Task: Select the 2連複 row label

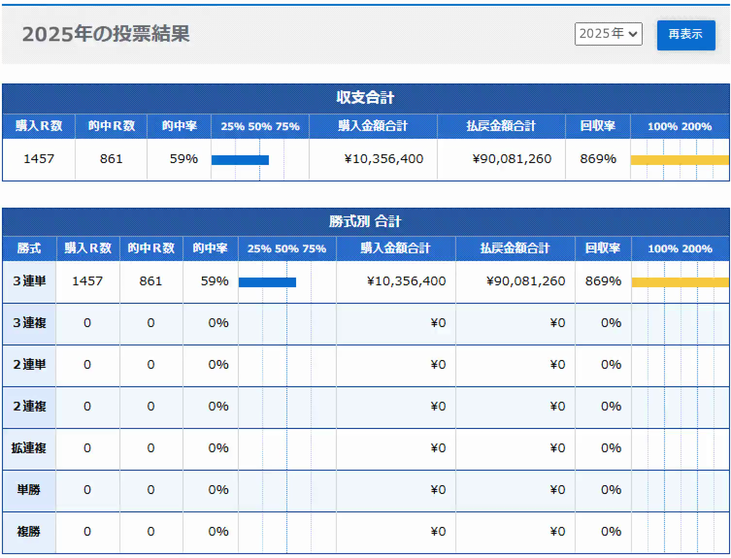Action: pos(29,407)
